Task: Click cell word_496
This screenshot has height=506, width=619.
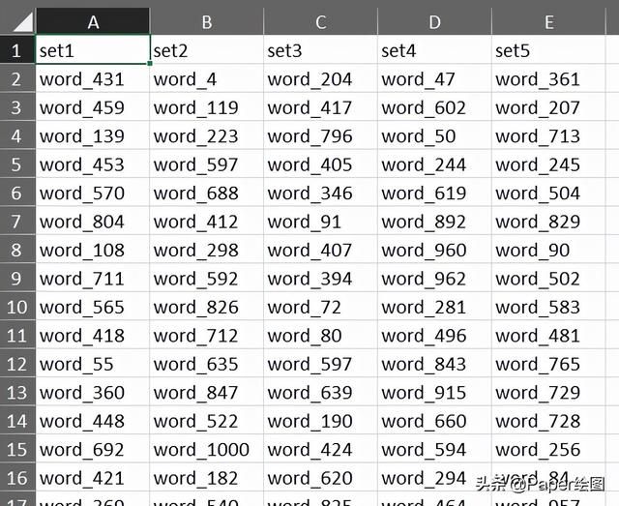Action: point(434,335)
